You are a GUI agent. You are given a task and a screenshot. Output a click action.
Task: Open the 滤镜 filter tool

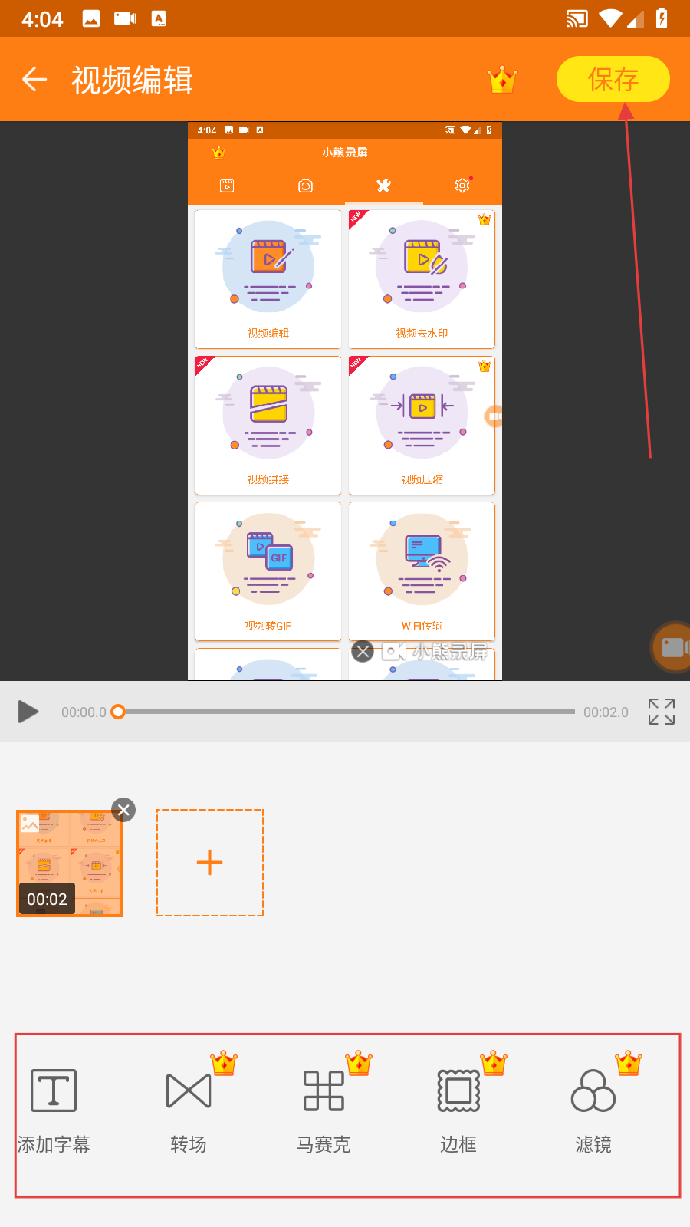pyautogui.click(x=593, y=1112)
